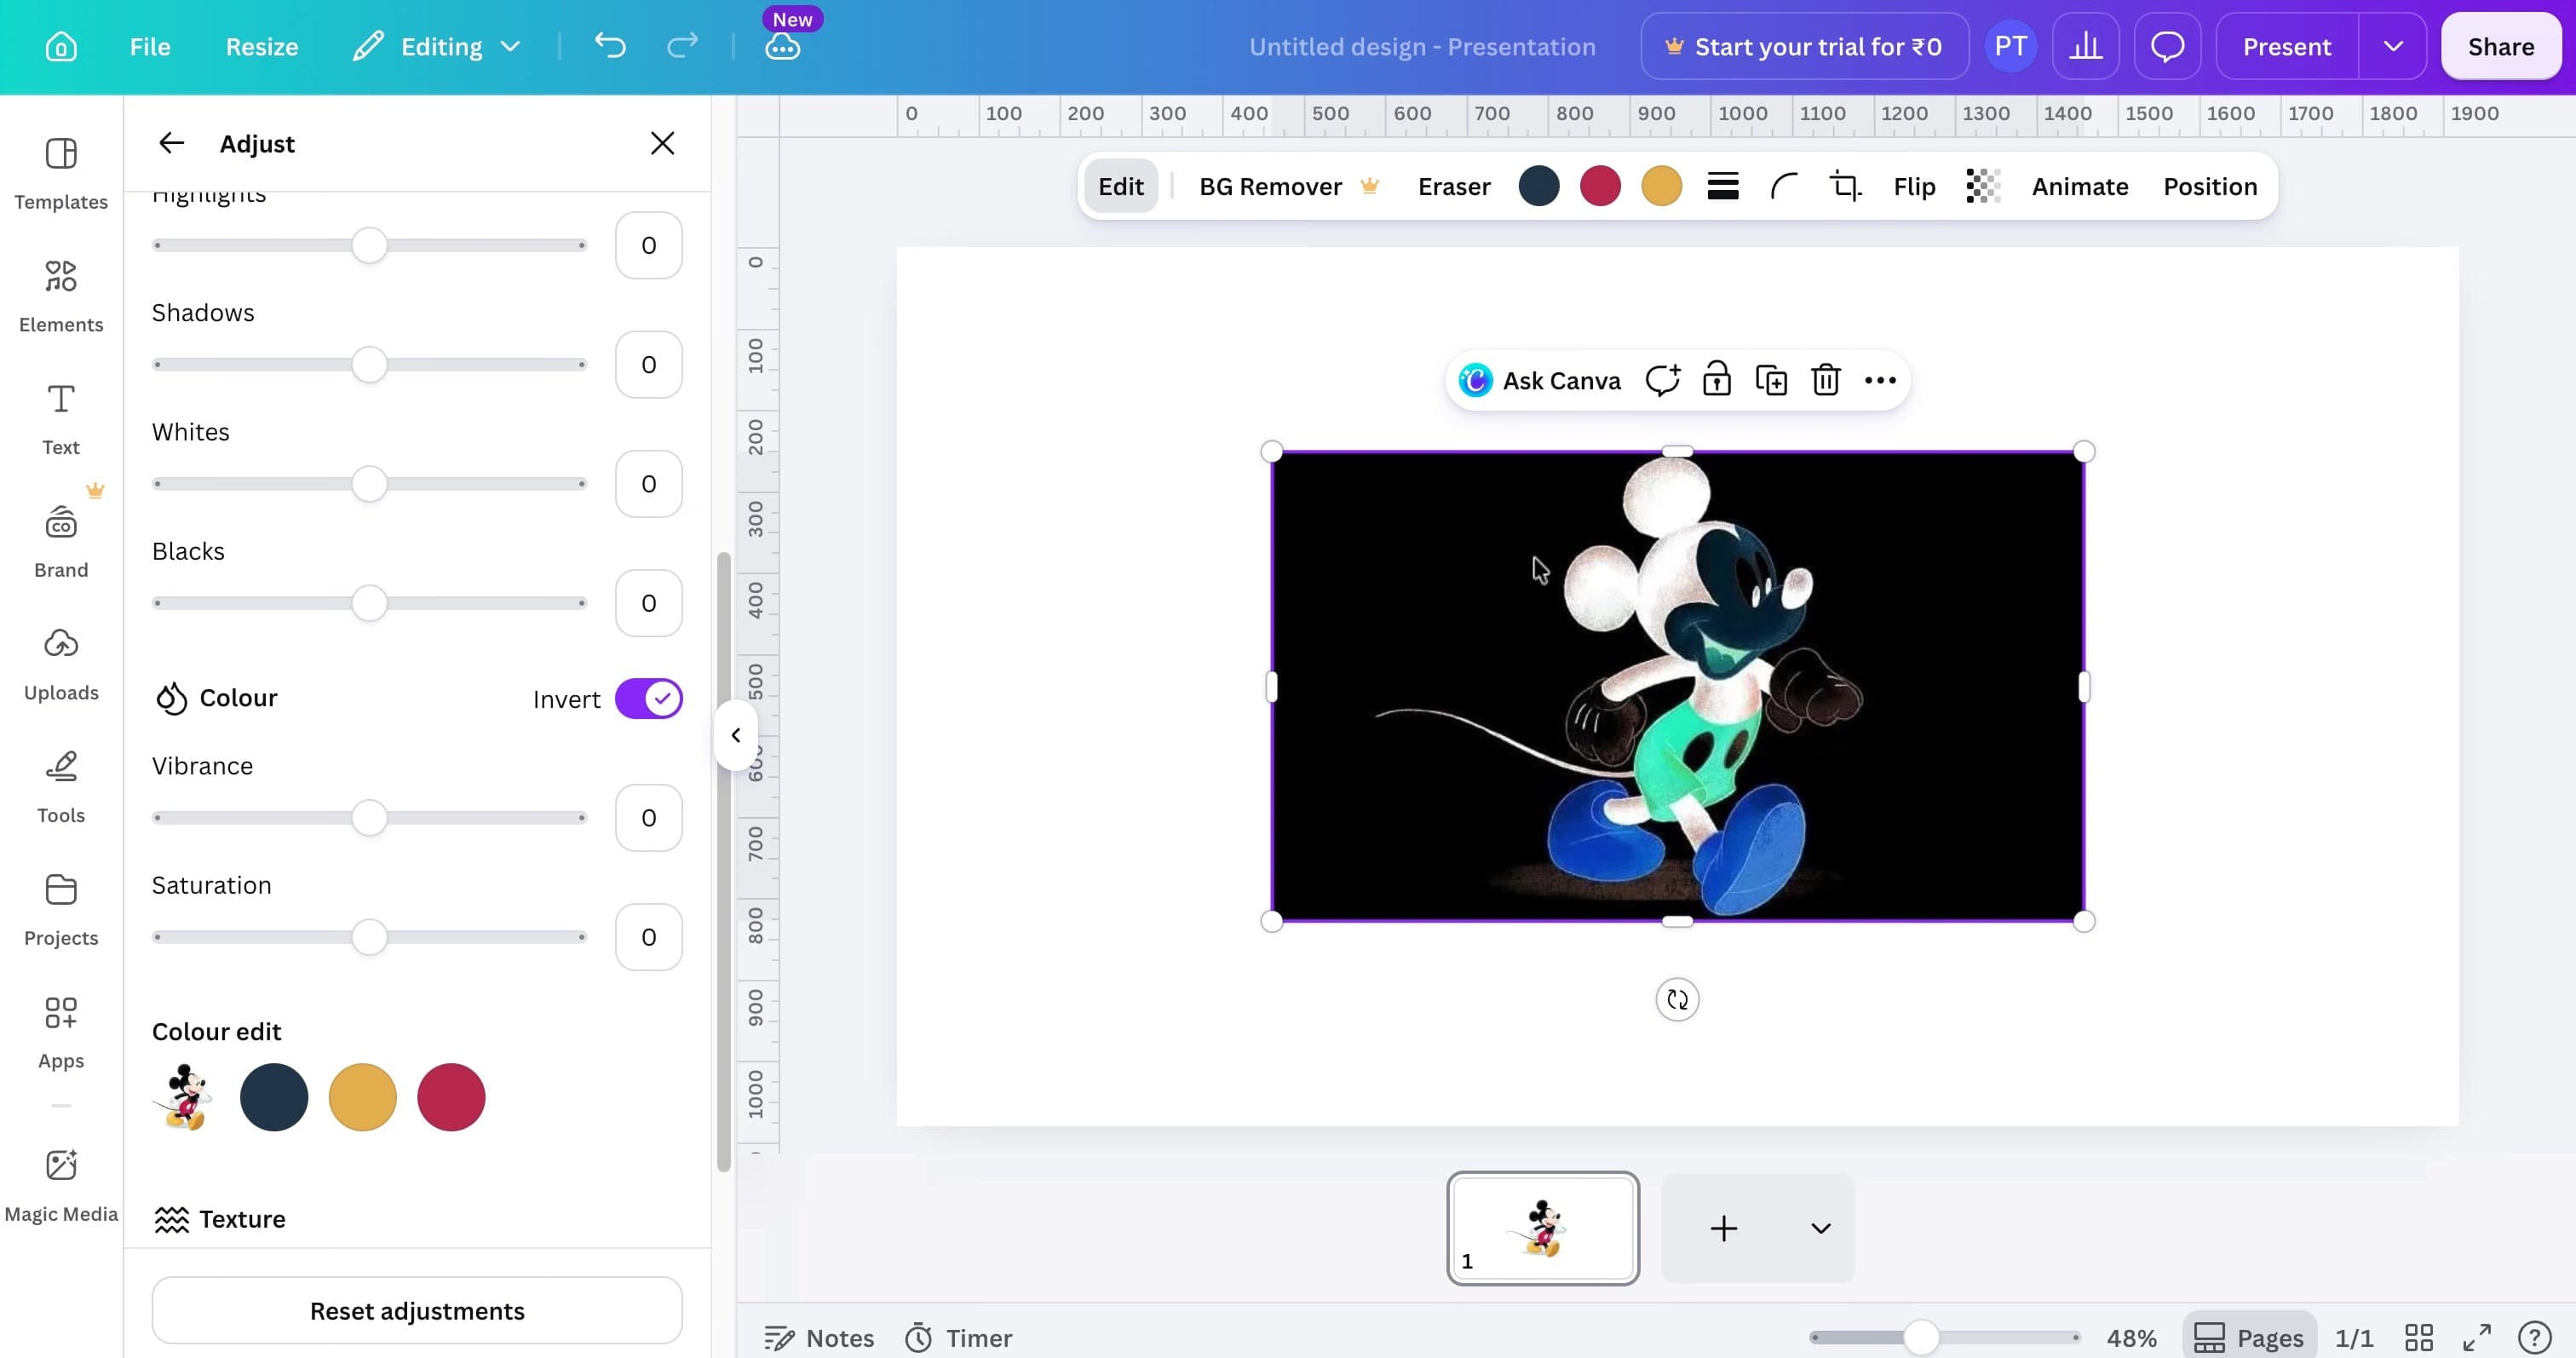This screenshot has width=2576, height=1358.
Task: Select the Edit toolbar tab
Action: point(1120,186)
